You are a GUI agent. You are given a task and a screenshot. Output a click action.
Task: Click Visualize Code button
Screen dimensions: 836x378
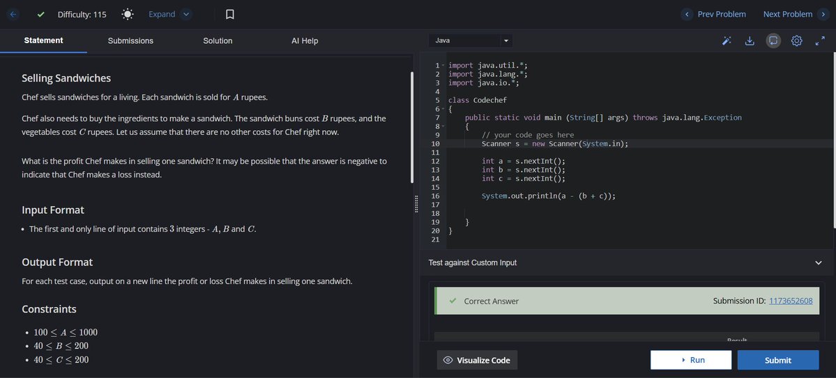[x=477, y=360]
